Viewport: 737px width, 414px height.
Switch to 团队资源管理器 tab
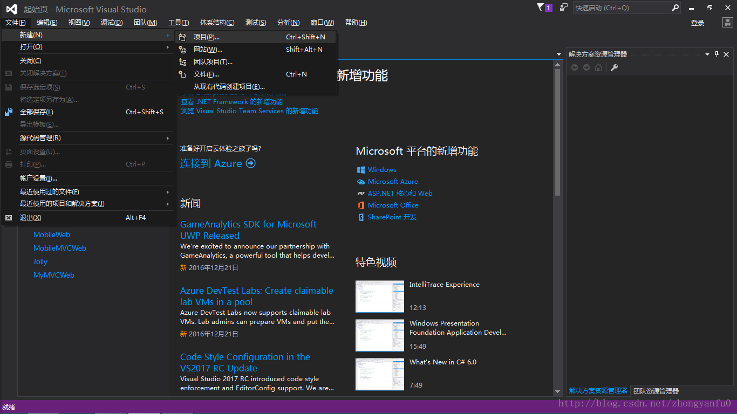pos(656,391)
